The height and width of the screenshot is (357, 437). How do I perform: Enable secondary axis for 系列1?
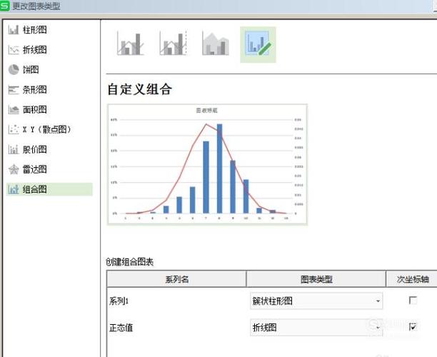pos(413,301)
